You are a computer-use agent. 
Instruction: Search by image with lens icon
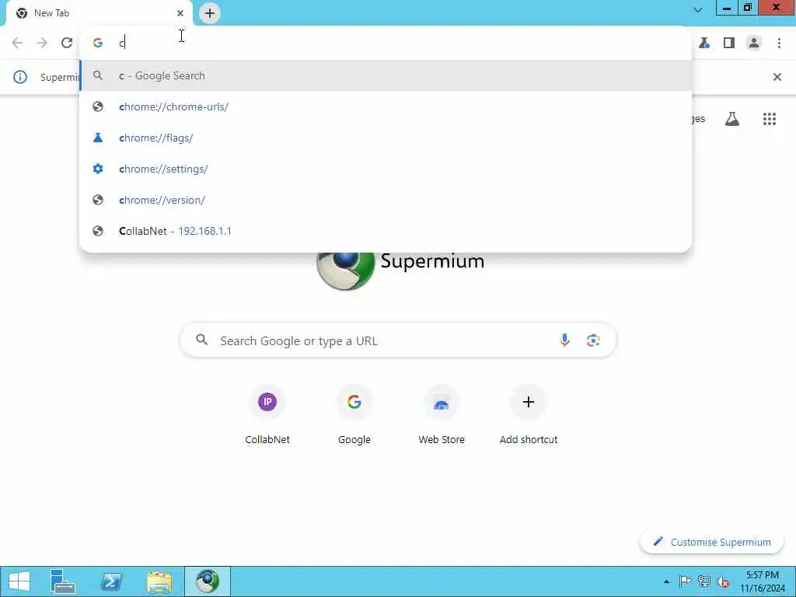[x=593, y=340]
